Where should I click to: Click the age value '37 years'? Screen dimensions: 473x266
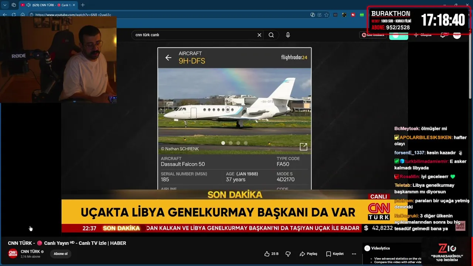236,180
